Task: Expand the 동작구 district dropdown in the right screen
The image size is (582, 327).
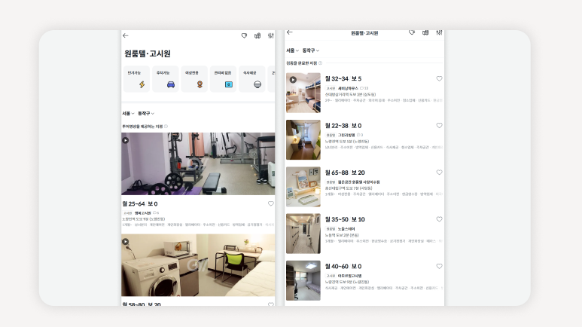Action: tap(311, 50)
